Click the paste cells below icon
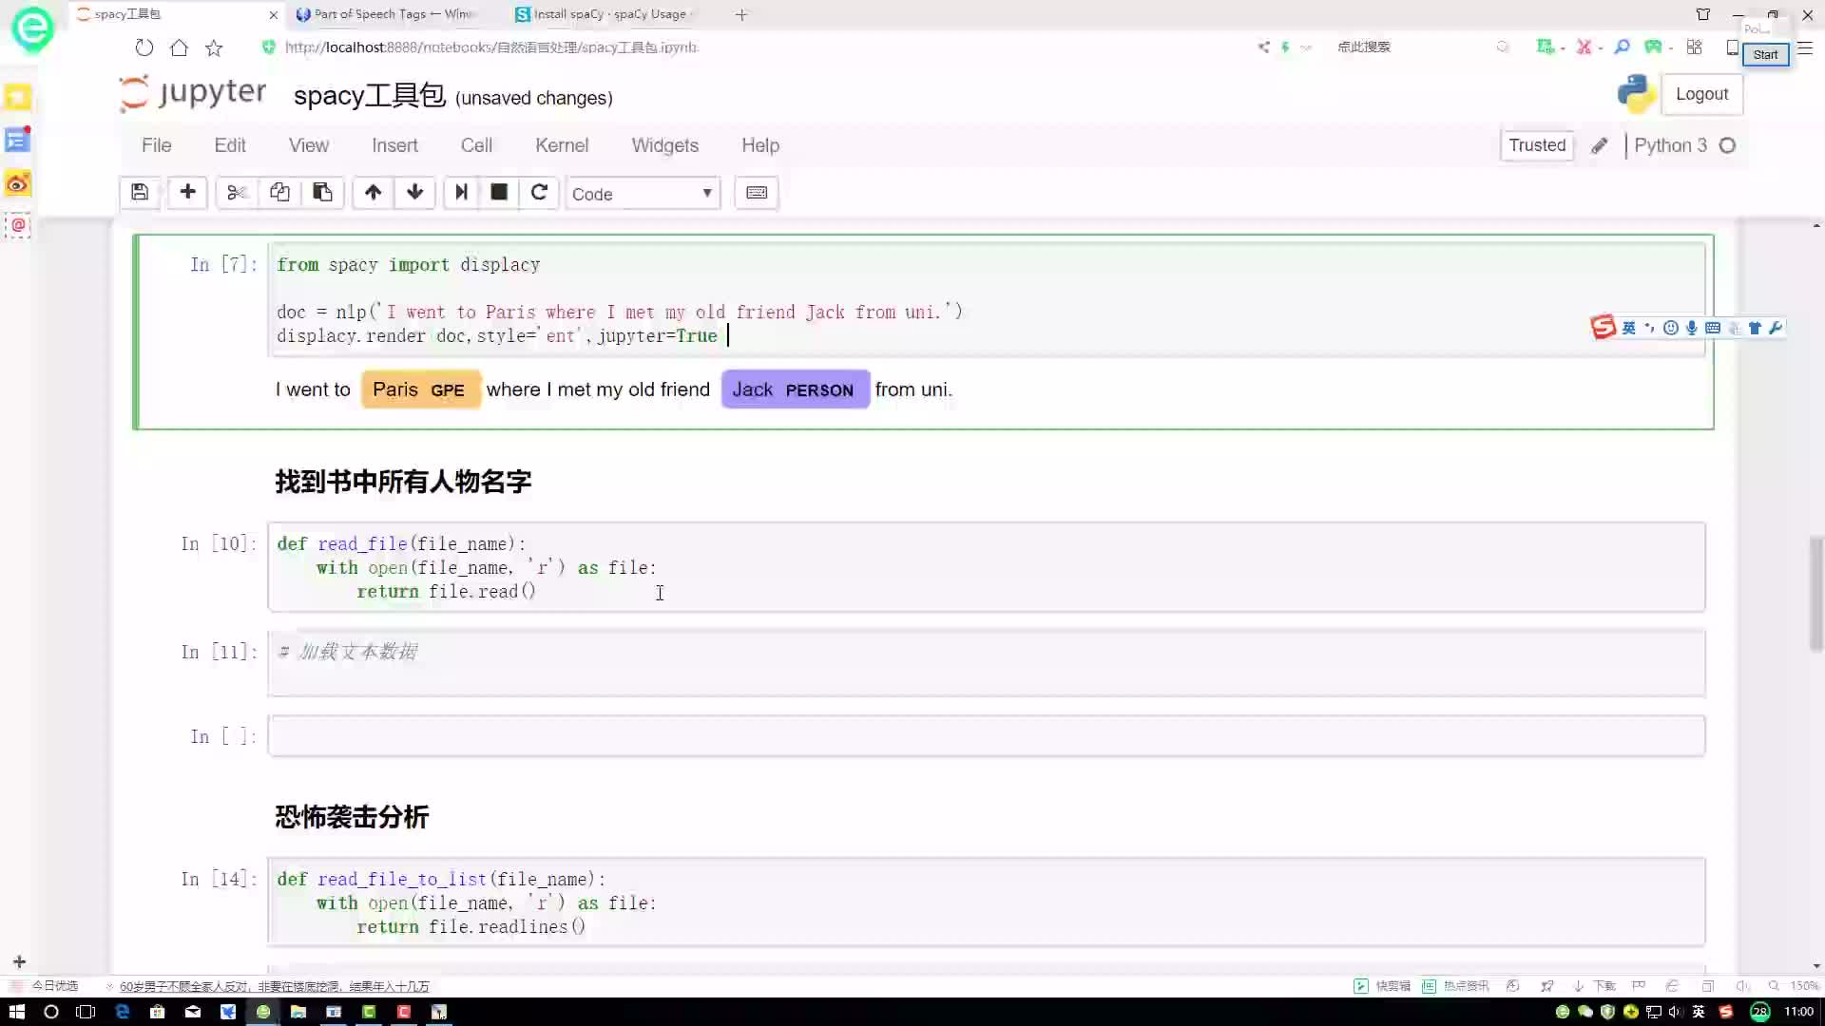The width and height of the screenshot is (1825, 1026). (x=322, y=193)
